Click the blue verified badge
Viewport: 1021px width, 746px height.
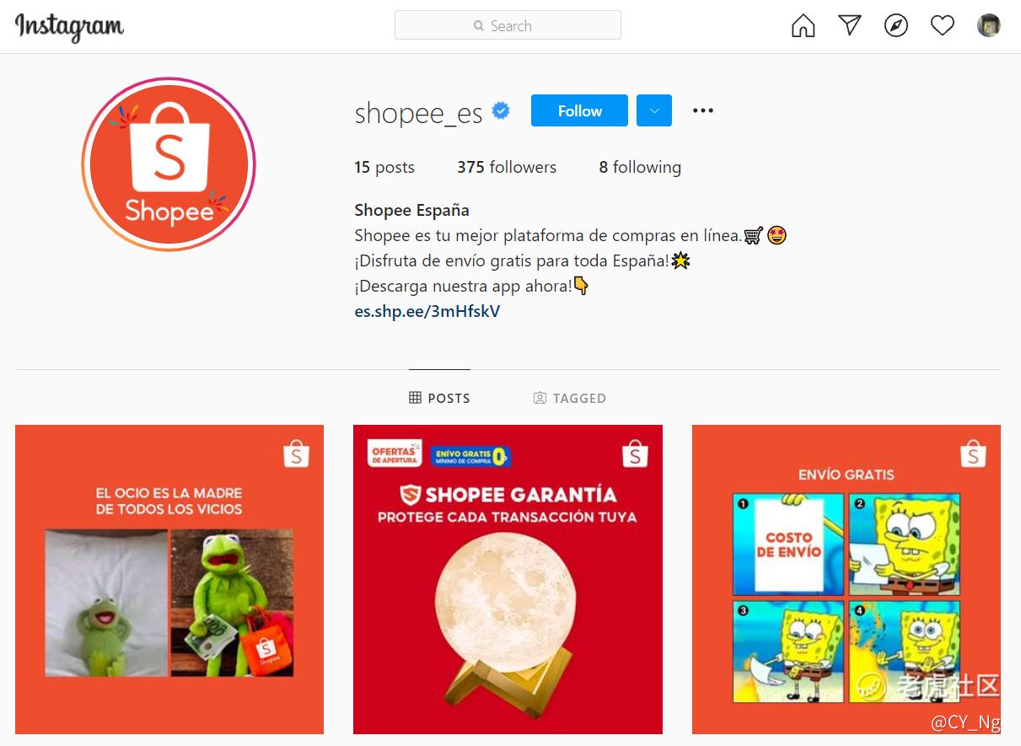pos(501,110)
